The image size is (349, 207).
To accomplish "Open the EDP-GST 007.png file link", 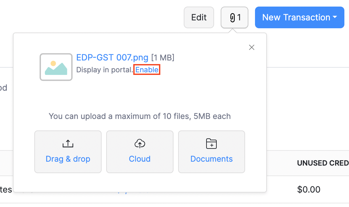I will coord(112,58).
